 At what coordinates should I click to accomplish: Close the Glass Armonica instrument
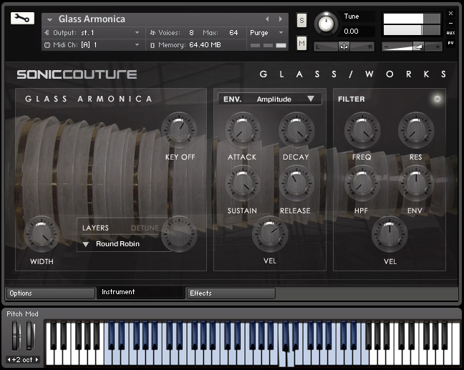tap(450, 14)
